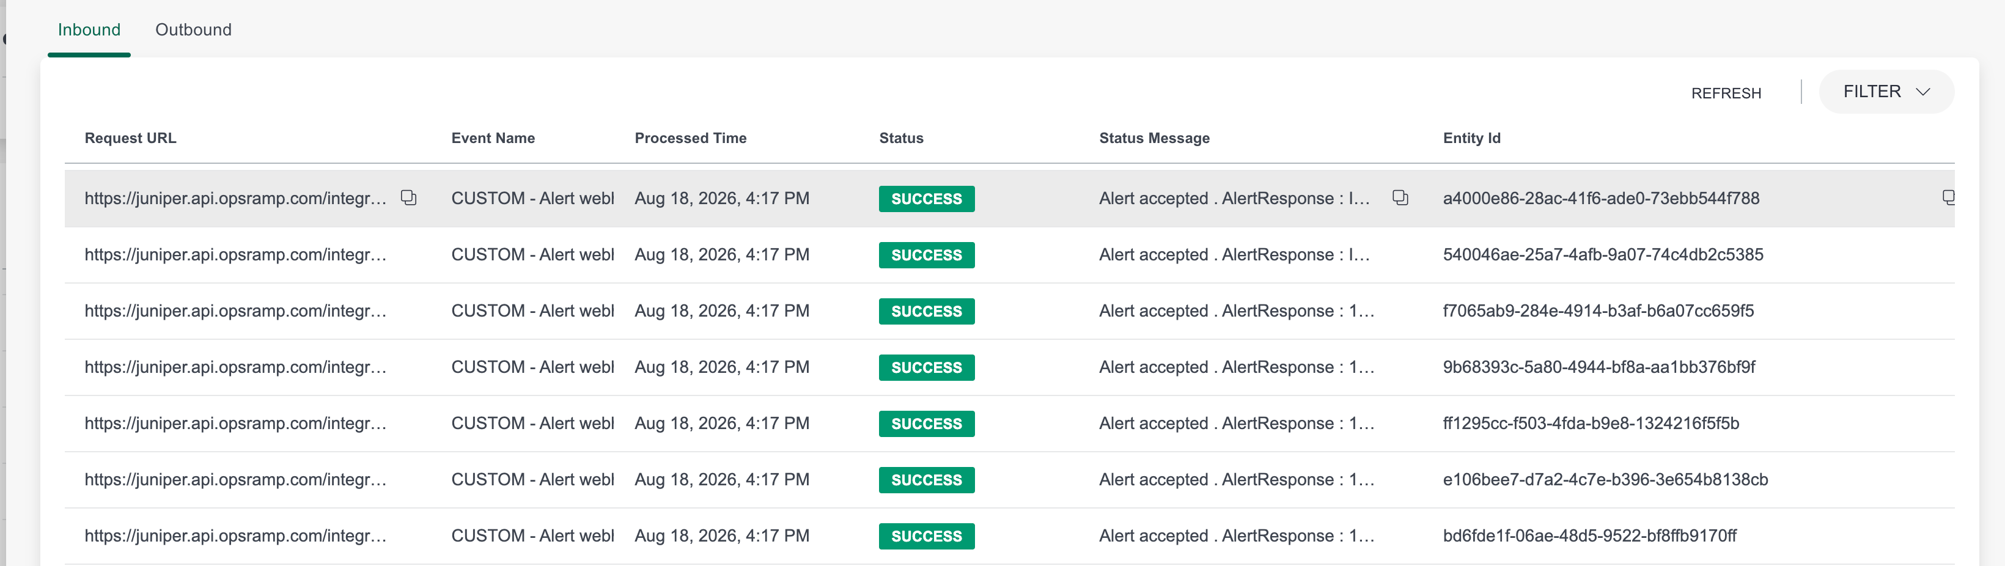Select entity id 9b68393c-5a80-4944-bf8a-aa1bb376bf9f
This screenshot has width=2005, height=566.
click(1598, 367)
